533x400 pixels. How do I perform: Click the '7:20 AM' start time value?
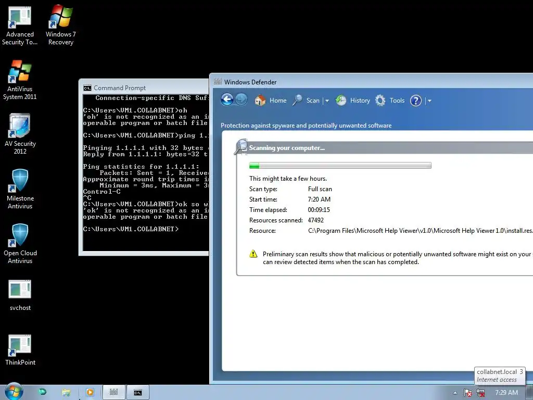tap(319, 199)
